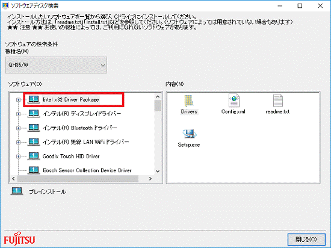Expand the Intel x32 Driver Package node
Viewport: 331px width, 248px height.
click(x=19, y=100)
